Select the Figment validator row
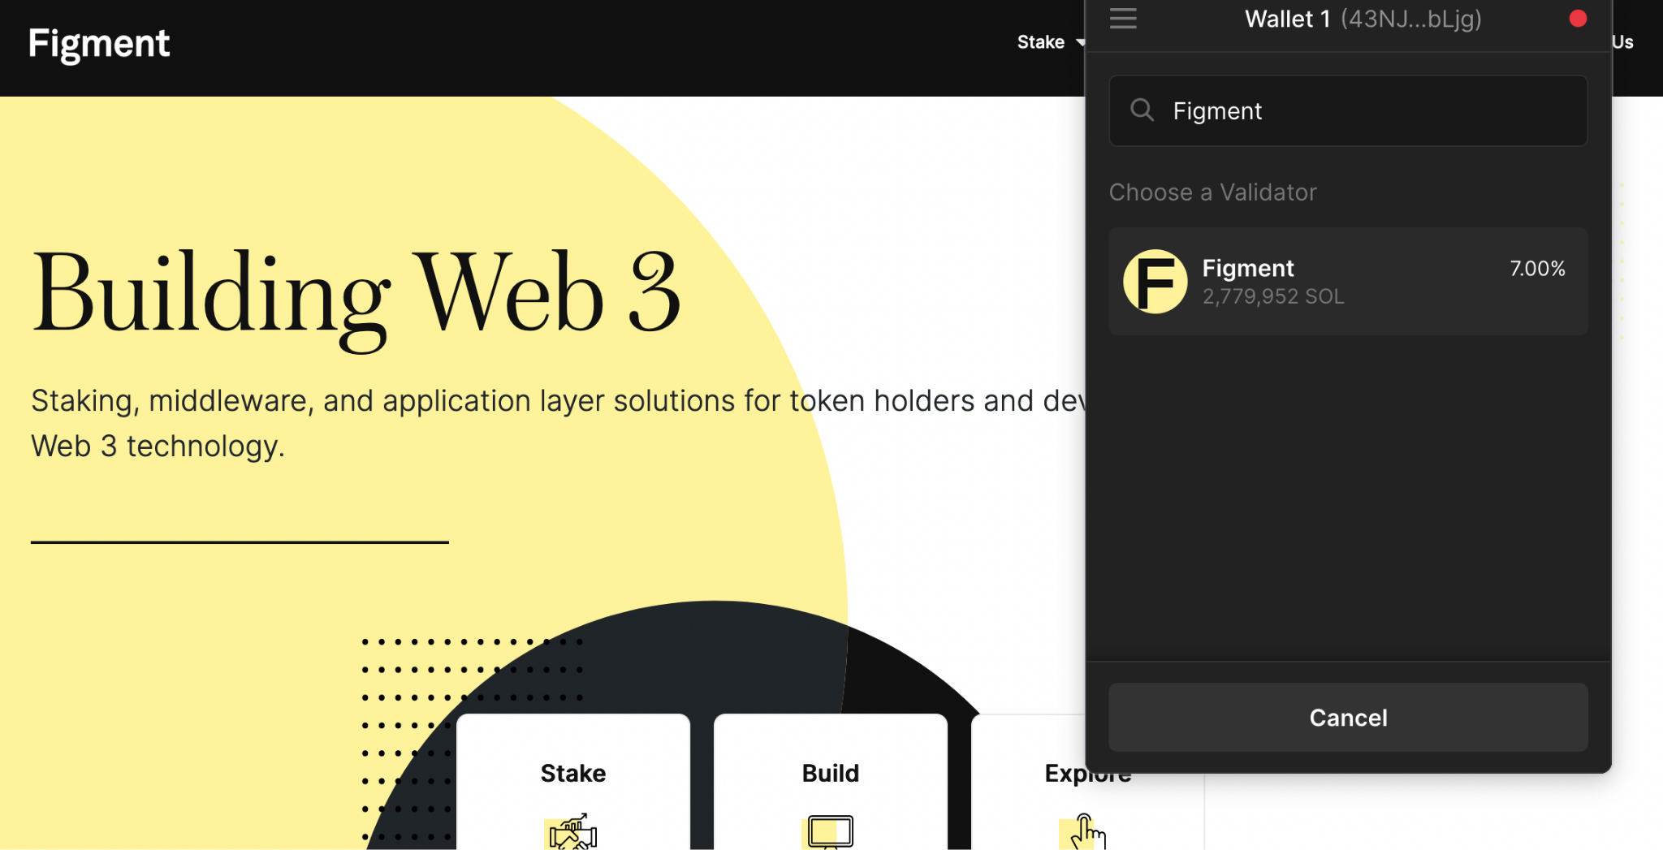This screenshot has height=850, width=1663. [1348, 281]
